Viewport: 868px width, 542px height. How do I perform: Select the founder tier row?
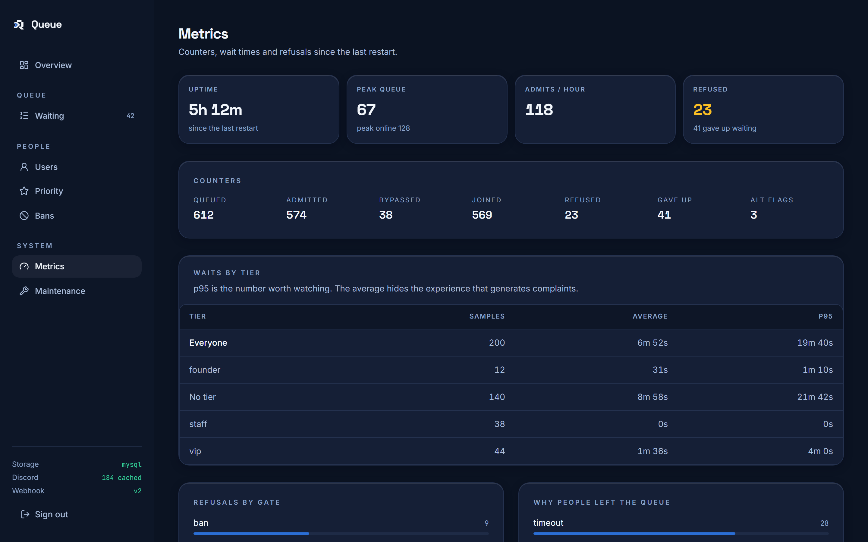511,369
